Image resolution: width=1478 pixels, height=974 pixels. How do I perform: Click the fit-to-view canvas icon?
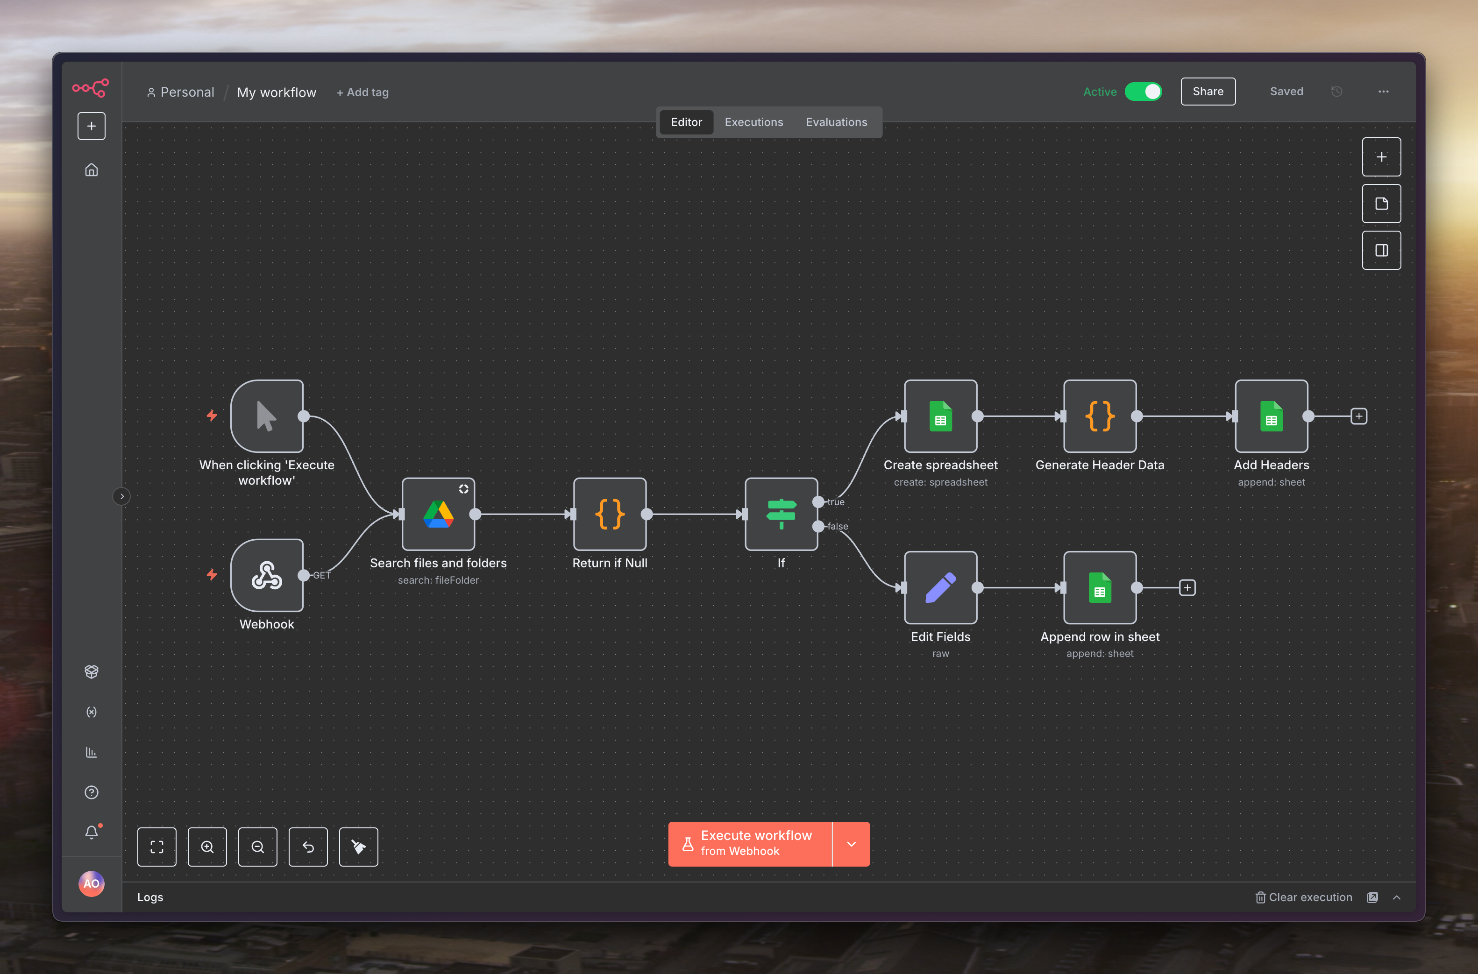coord(156,847)
